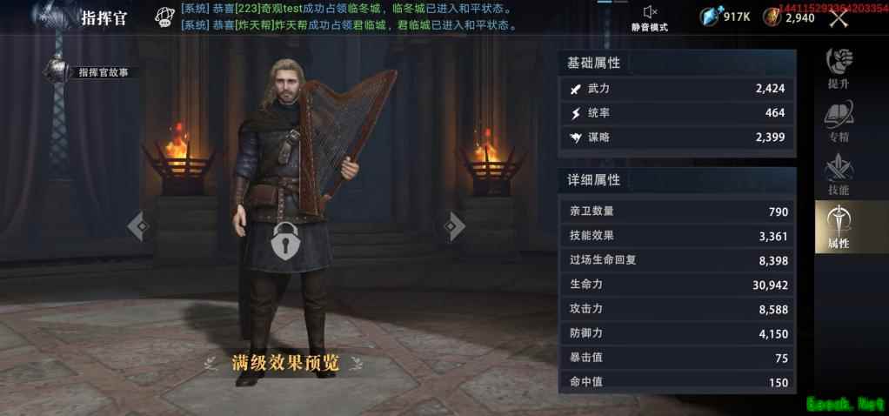
Task: Click the blue diamond currency icon
Action: (x=712, y=17)
